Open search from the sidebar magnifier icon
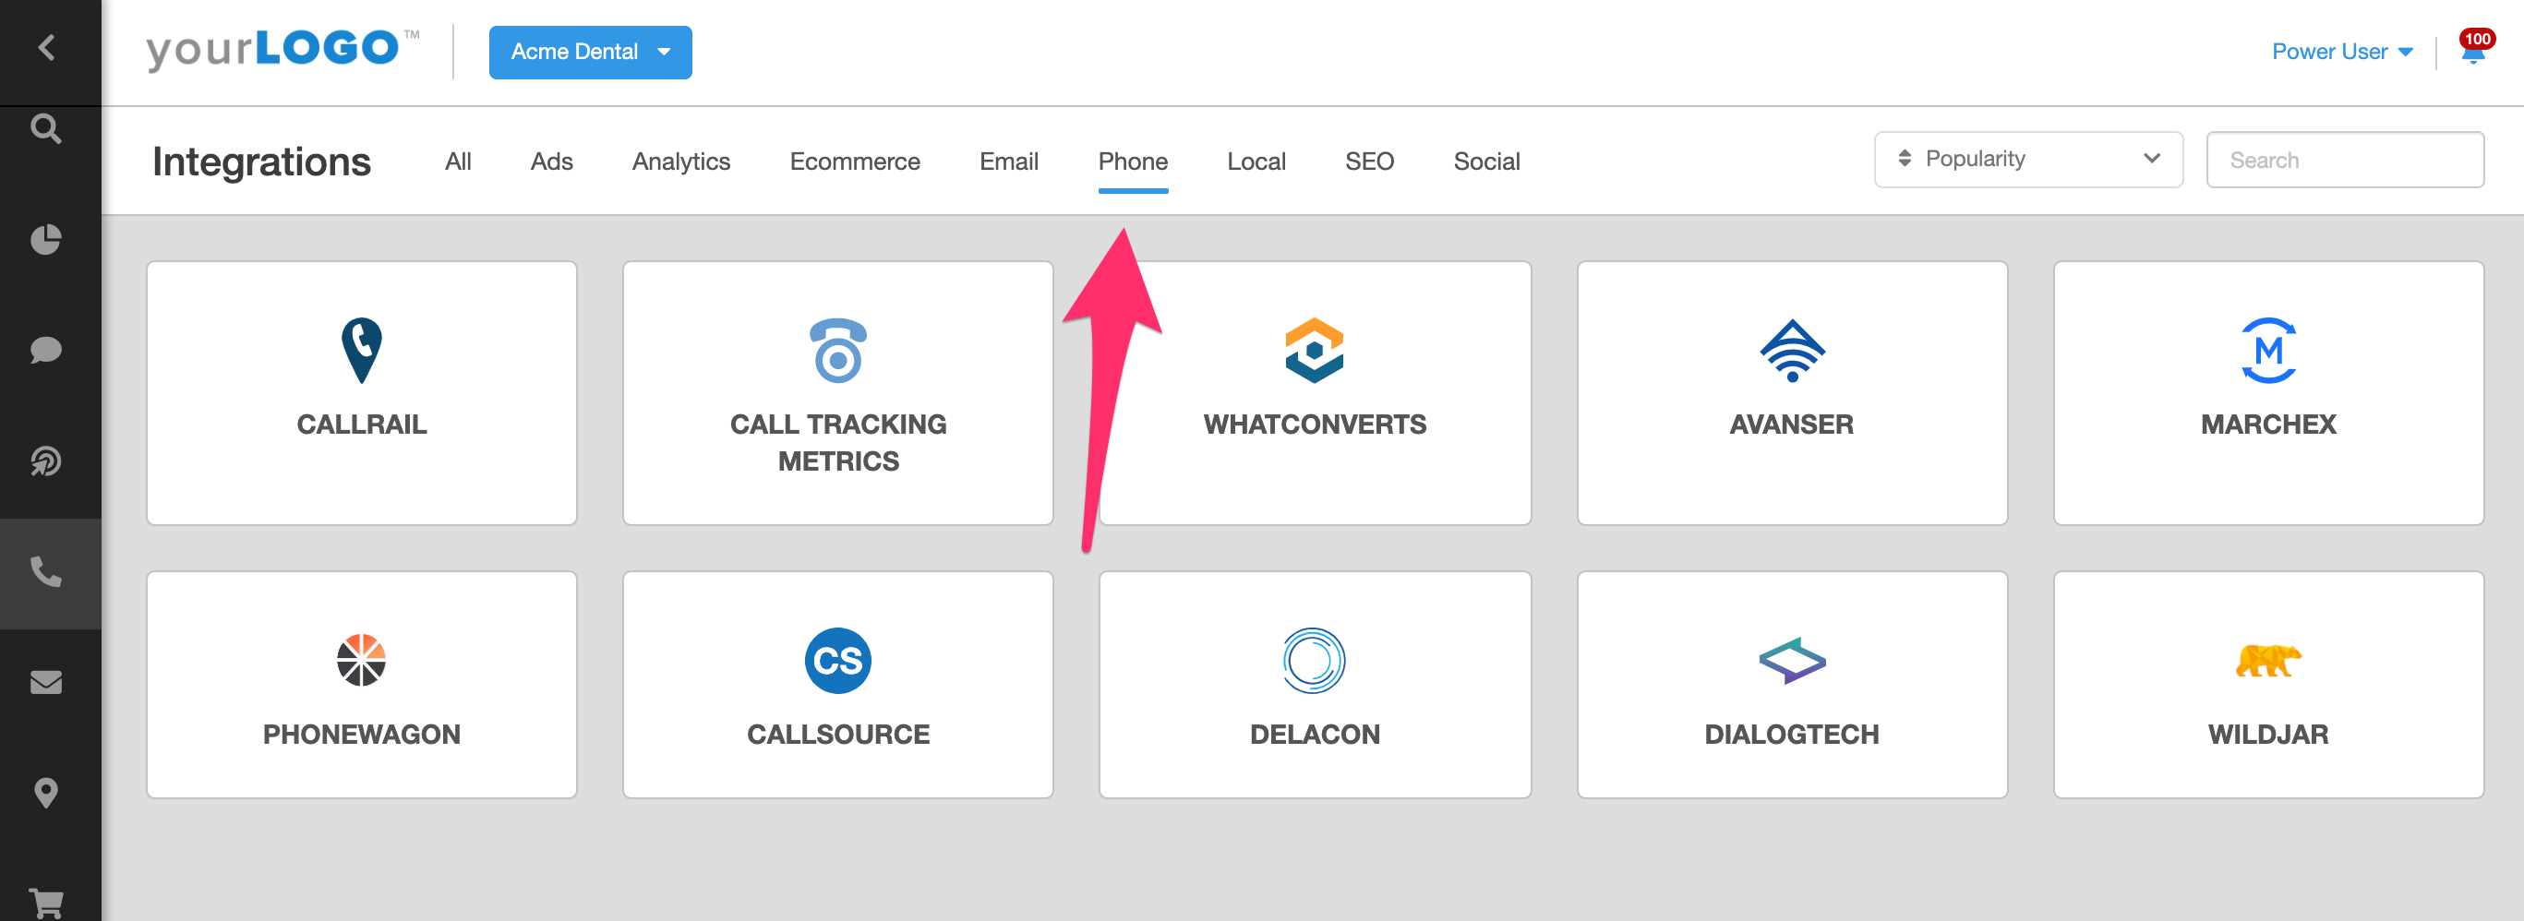The width and height of the screenshot is (2524, 921). pos(46,128)
